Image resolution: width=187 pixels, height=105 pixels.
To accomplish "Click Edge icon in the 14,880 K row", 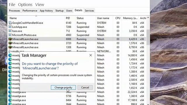I will [x=10, y=55].
